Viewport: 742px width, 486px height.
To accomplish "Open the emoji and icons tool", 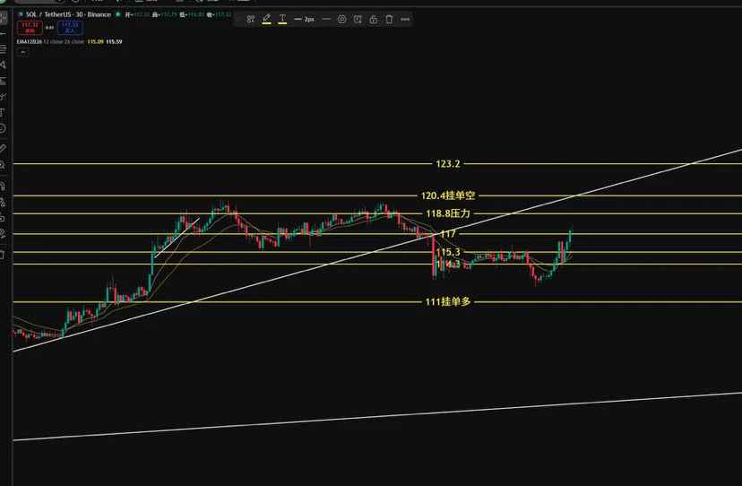I will click(x=3, y=128).
